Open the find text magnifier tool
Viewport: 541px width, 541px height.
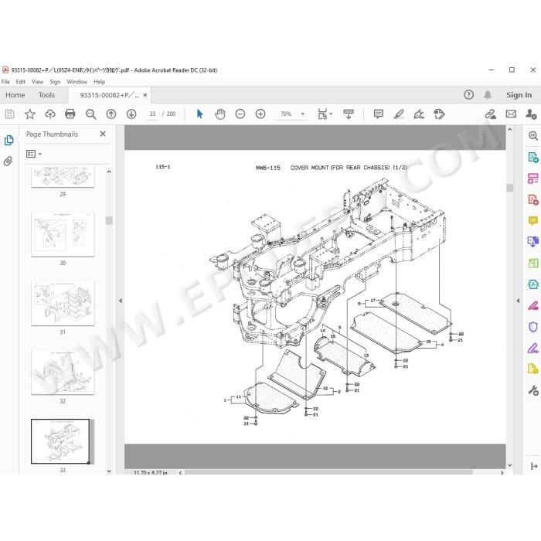[x=90, y=114]
